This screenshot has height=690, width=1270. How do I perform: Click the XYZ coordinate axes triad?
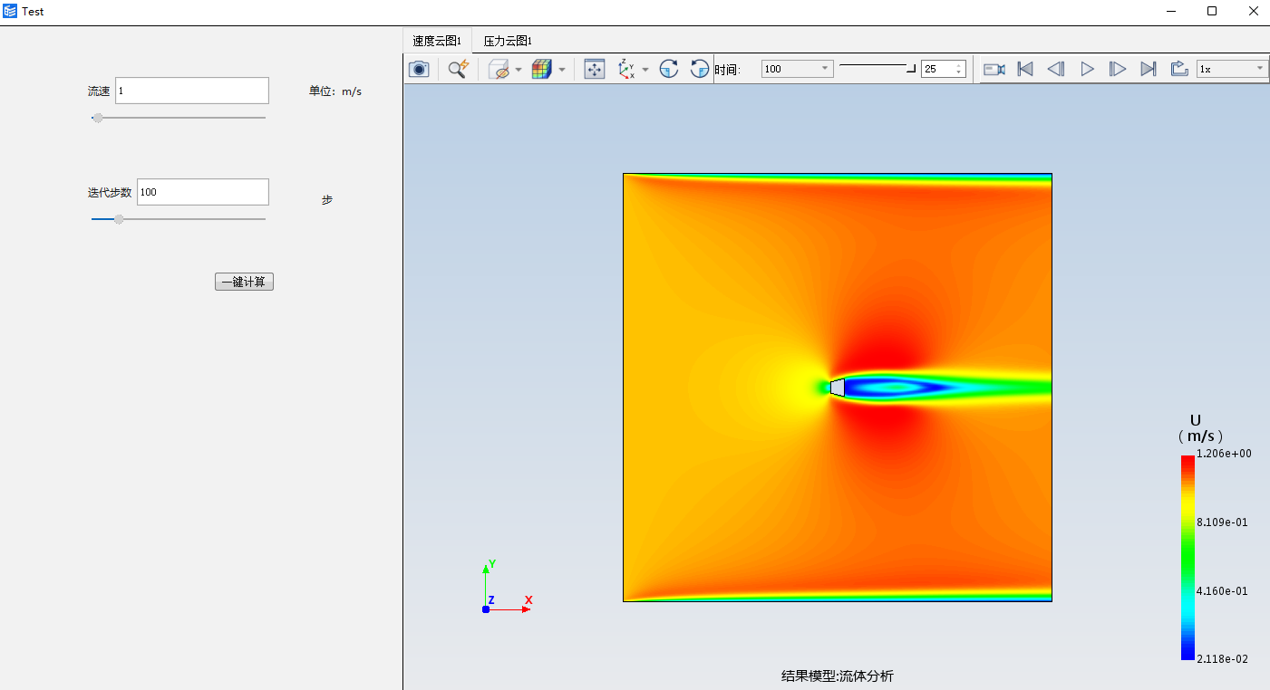coord(507,588)
